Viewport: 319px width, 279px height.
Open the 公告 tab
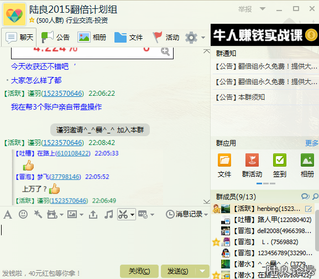pyautogui.click(x=55, y=38)
